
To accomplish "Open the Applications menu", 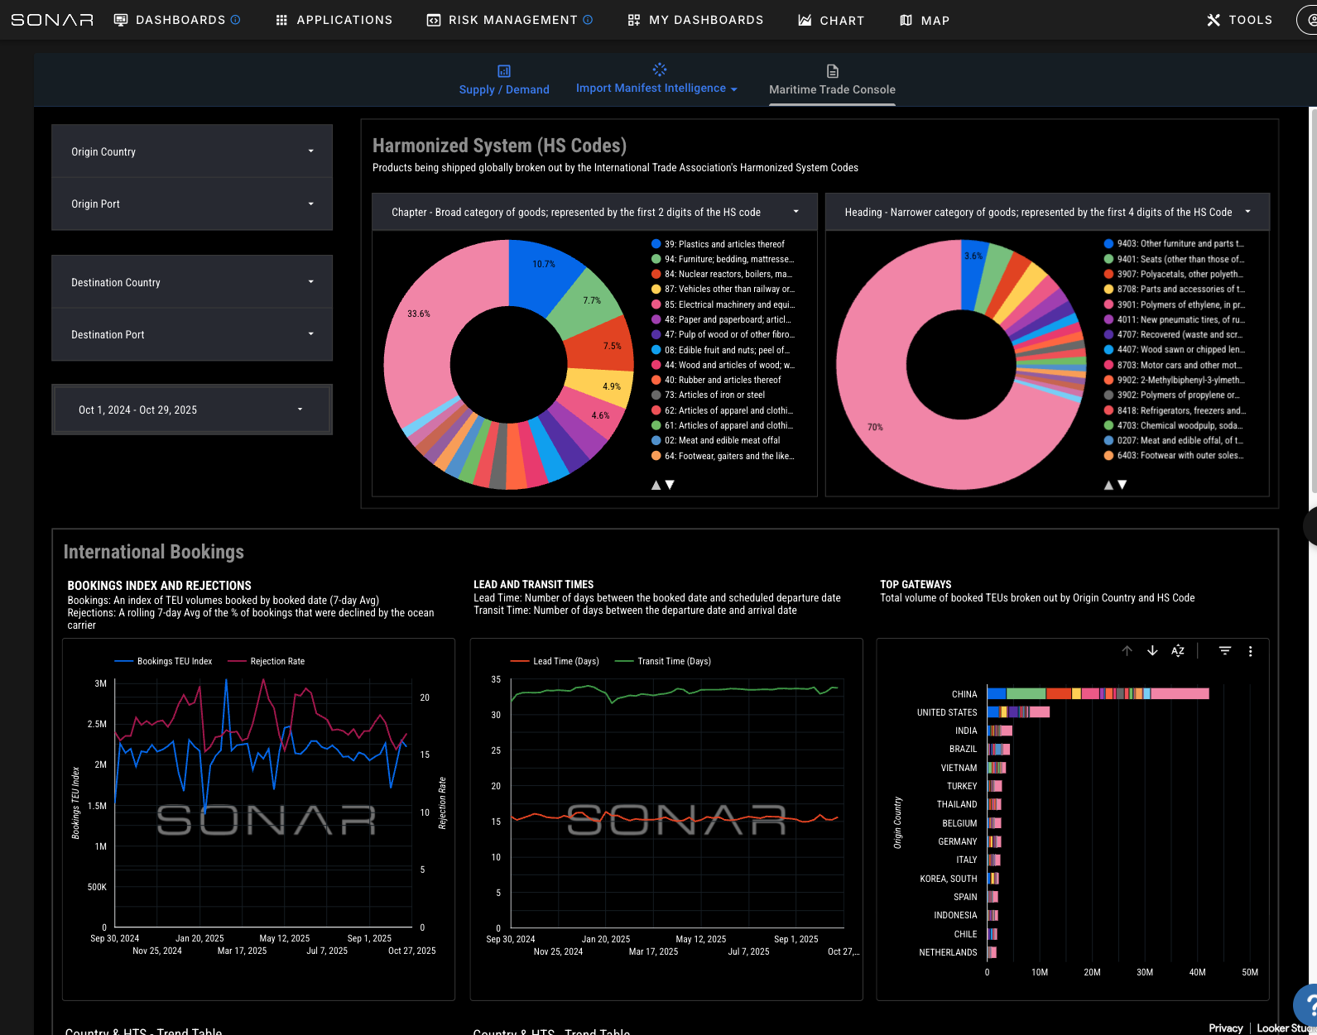I will tap(334, 20).
